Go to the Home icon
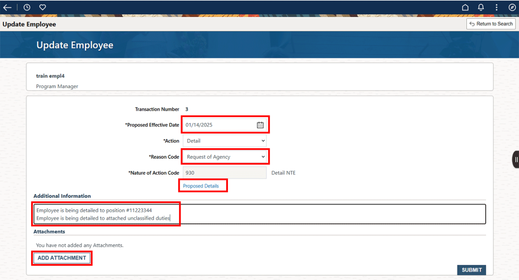519x280 pixels. click(465, 7)
